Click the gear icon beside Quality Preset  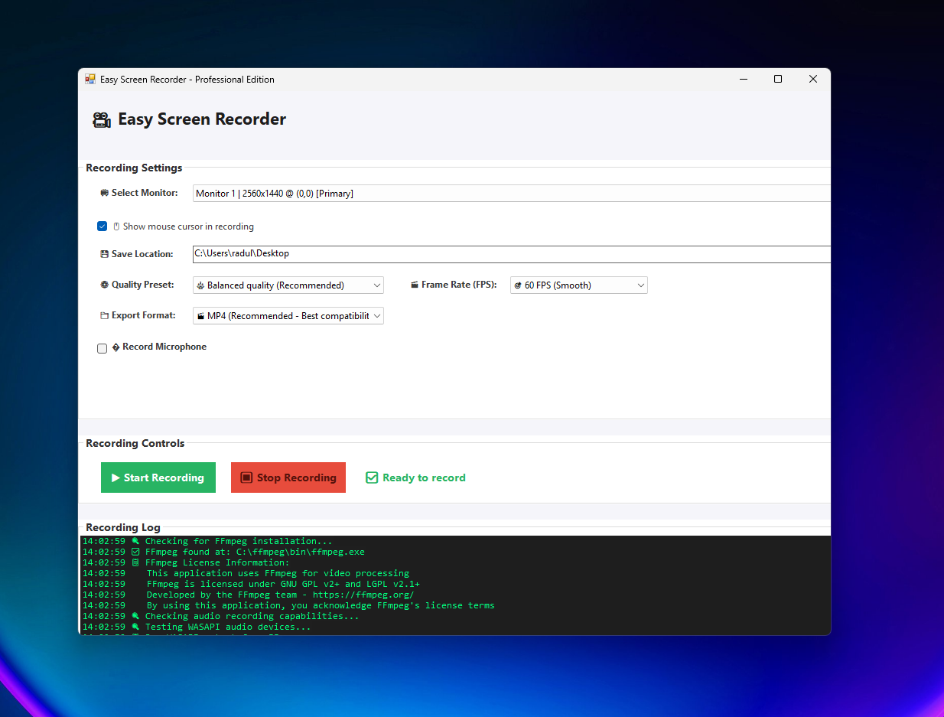(105, 285)
